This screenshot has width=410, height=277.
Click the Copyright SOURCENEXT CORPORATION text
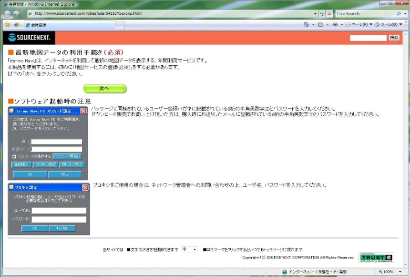coord(298,257)
